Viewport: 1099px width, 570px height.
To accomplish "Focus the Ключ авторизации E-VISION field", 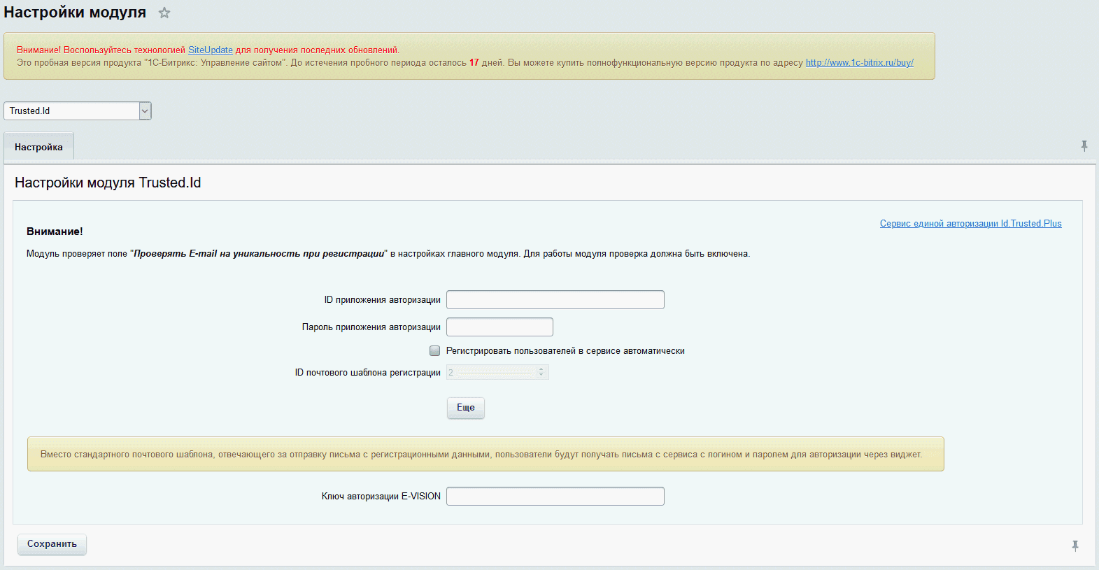I will click(555, 497).
